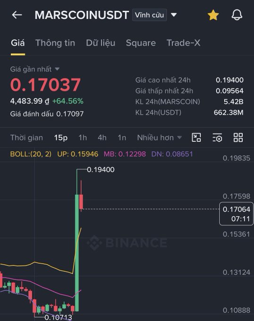Click Giá đánh dấu 0.17097 mark price

tap(47, 114)
